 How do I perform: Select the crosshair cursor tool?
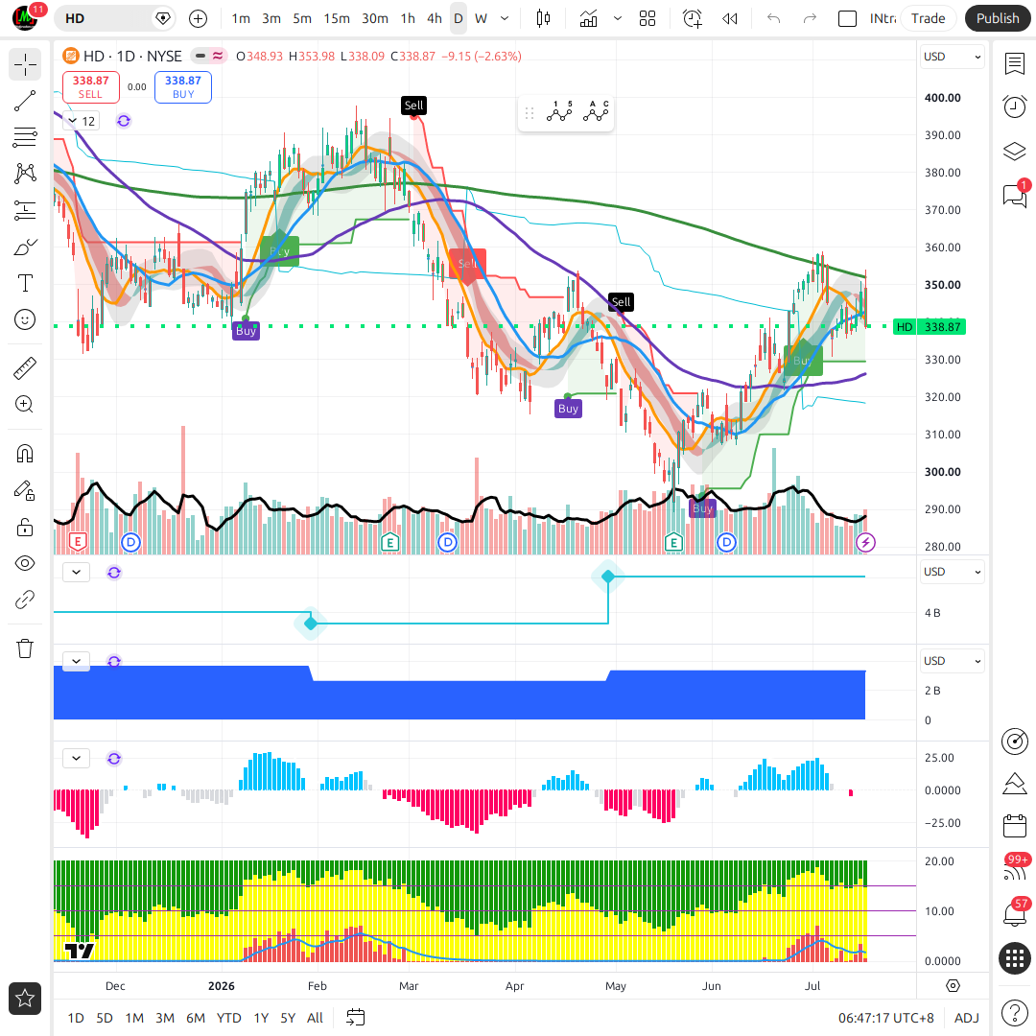(x=25, y=65)
